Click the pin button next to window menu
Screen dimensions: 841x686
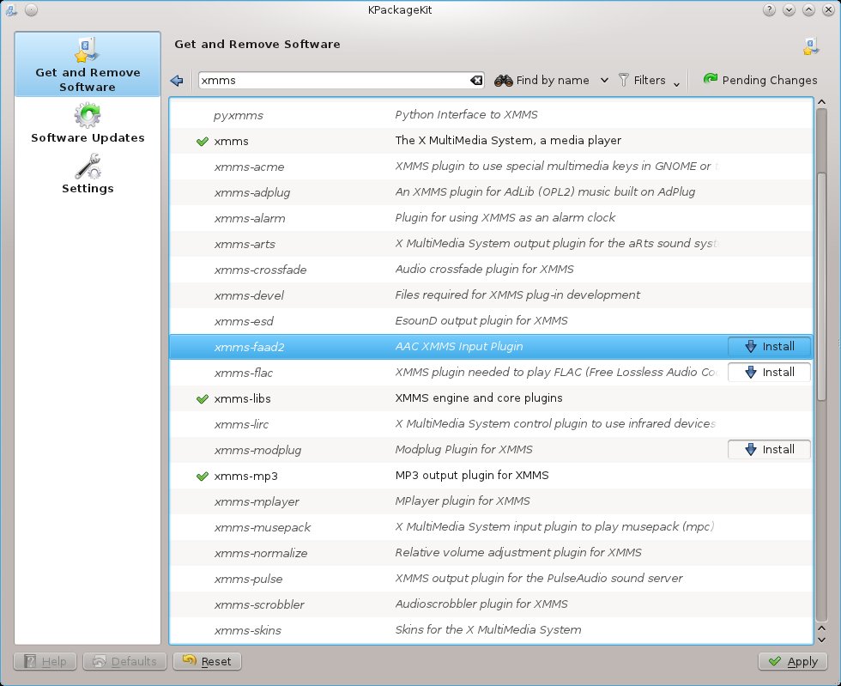tap(31, 9)
